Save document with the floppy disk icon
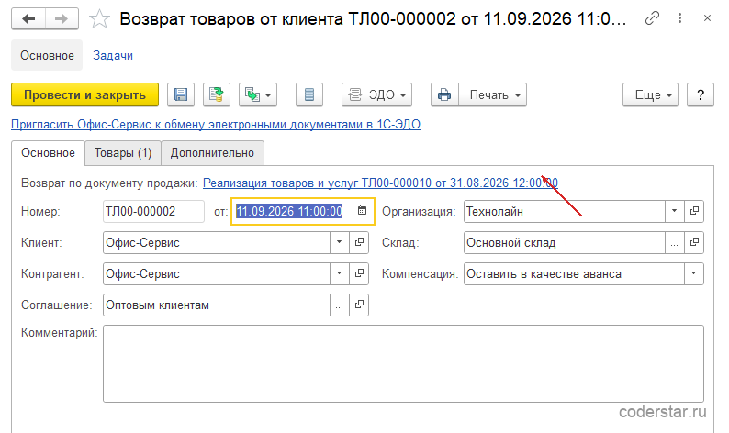The width and height of the screenshot is (729, 433). click(x=181, y=94)
